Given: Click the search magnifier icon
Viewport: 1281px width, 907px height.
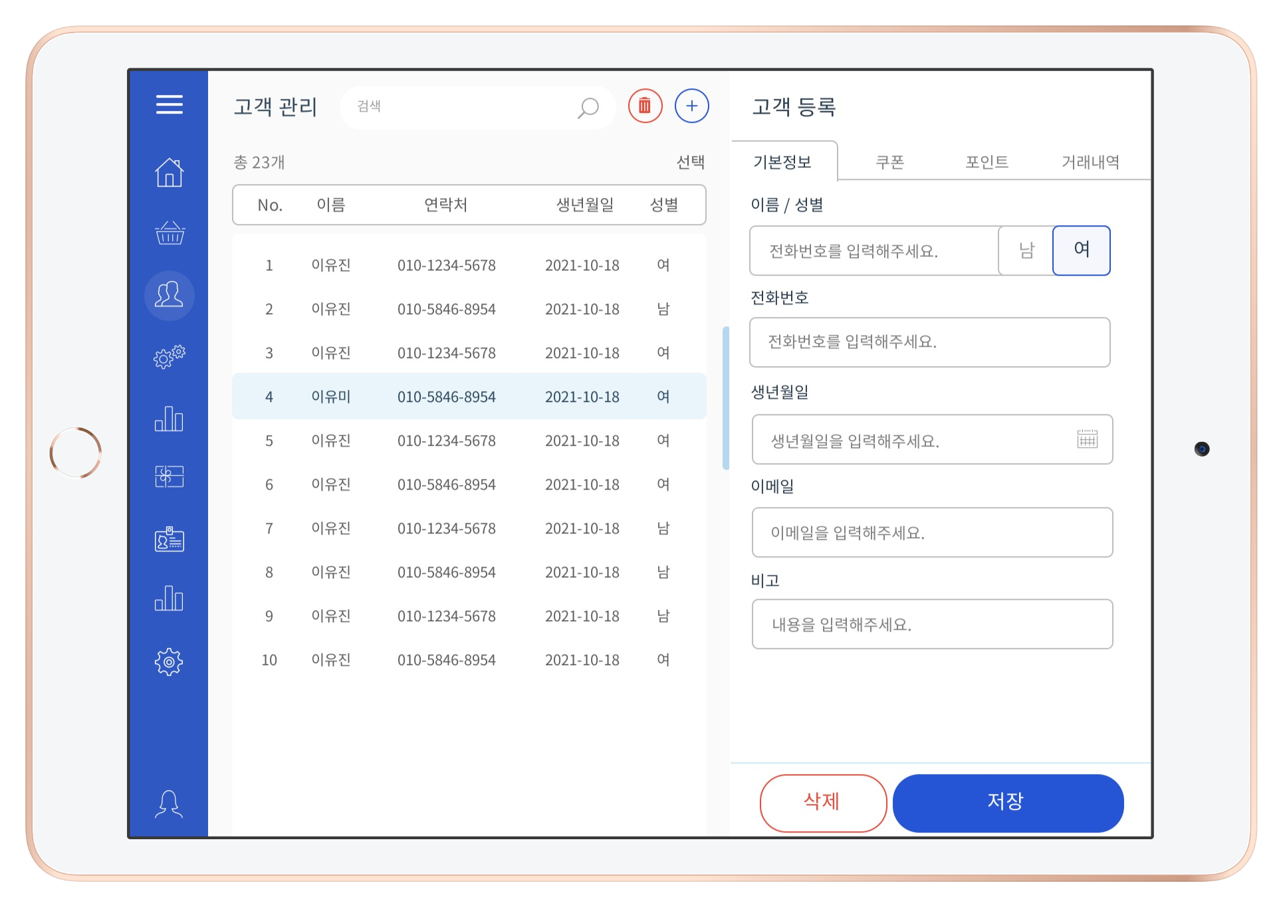Looking at the screenshot, I should pos(588,107).
